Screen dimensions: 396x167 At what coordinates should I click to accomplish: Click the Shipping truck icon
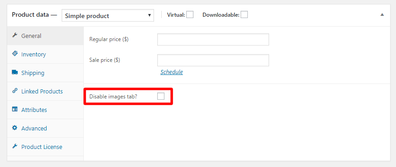click(15, 72)
